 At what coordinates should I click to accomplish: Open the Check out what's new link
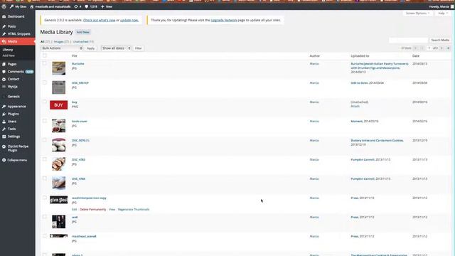coord(100,21)
